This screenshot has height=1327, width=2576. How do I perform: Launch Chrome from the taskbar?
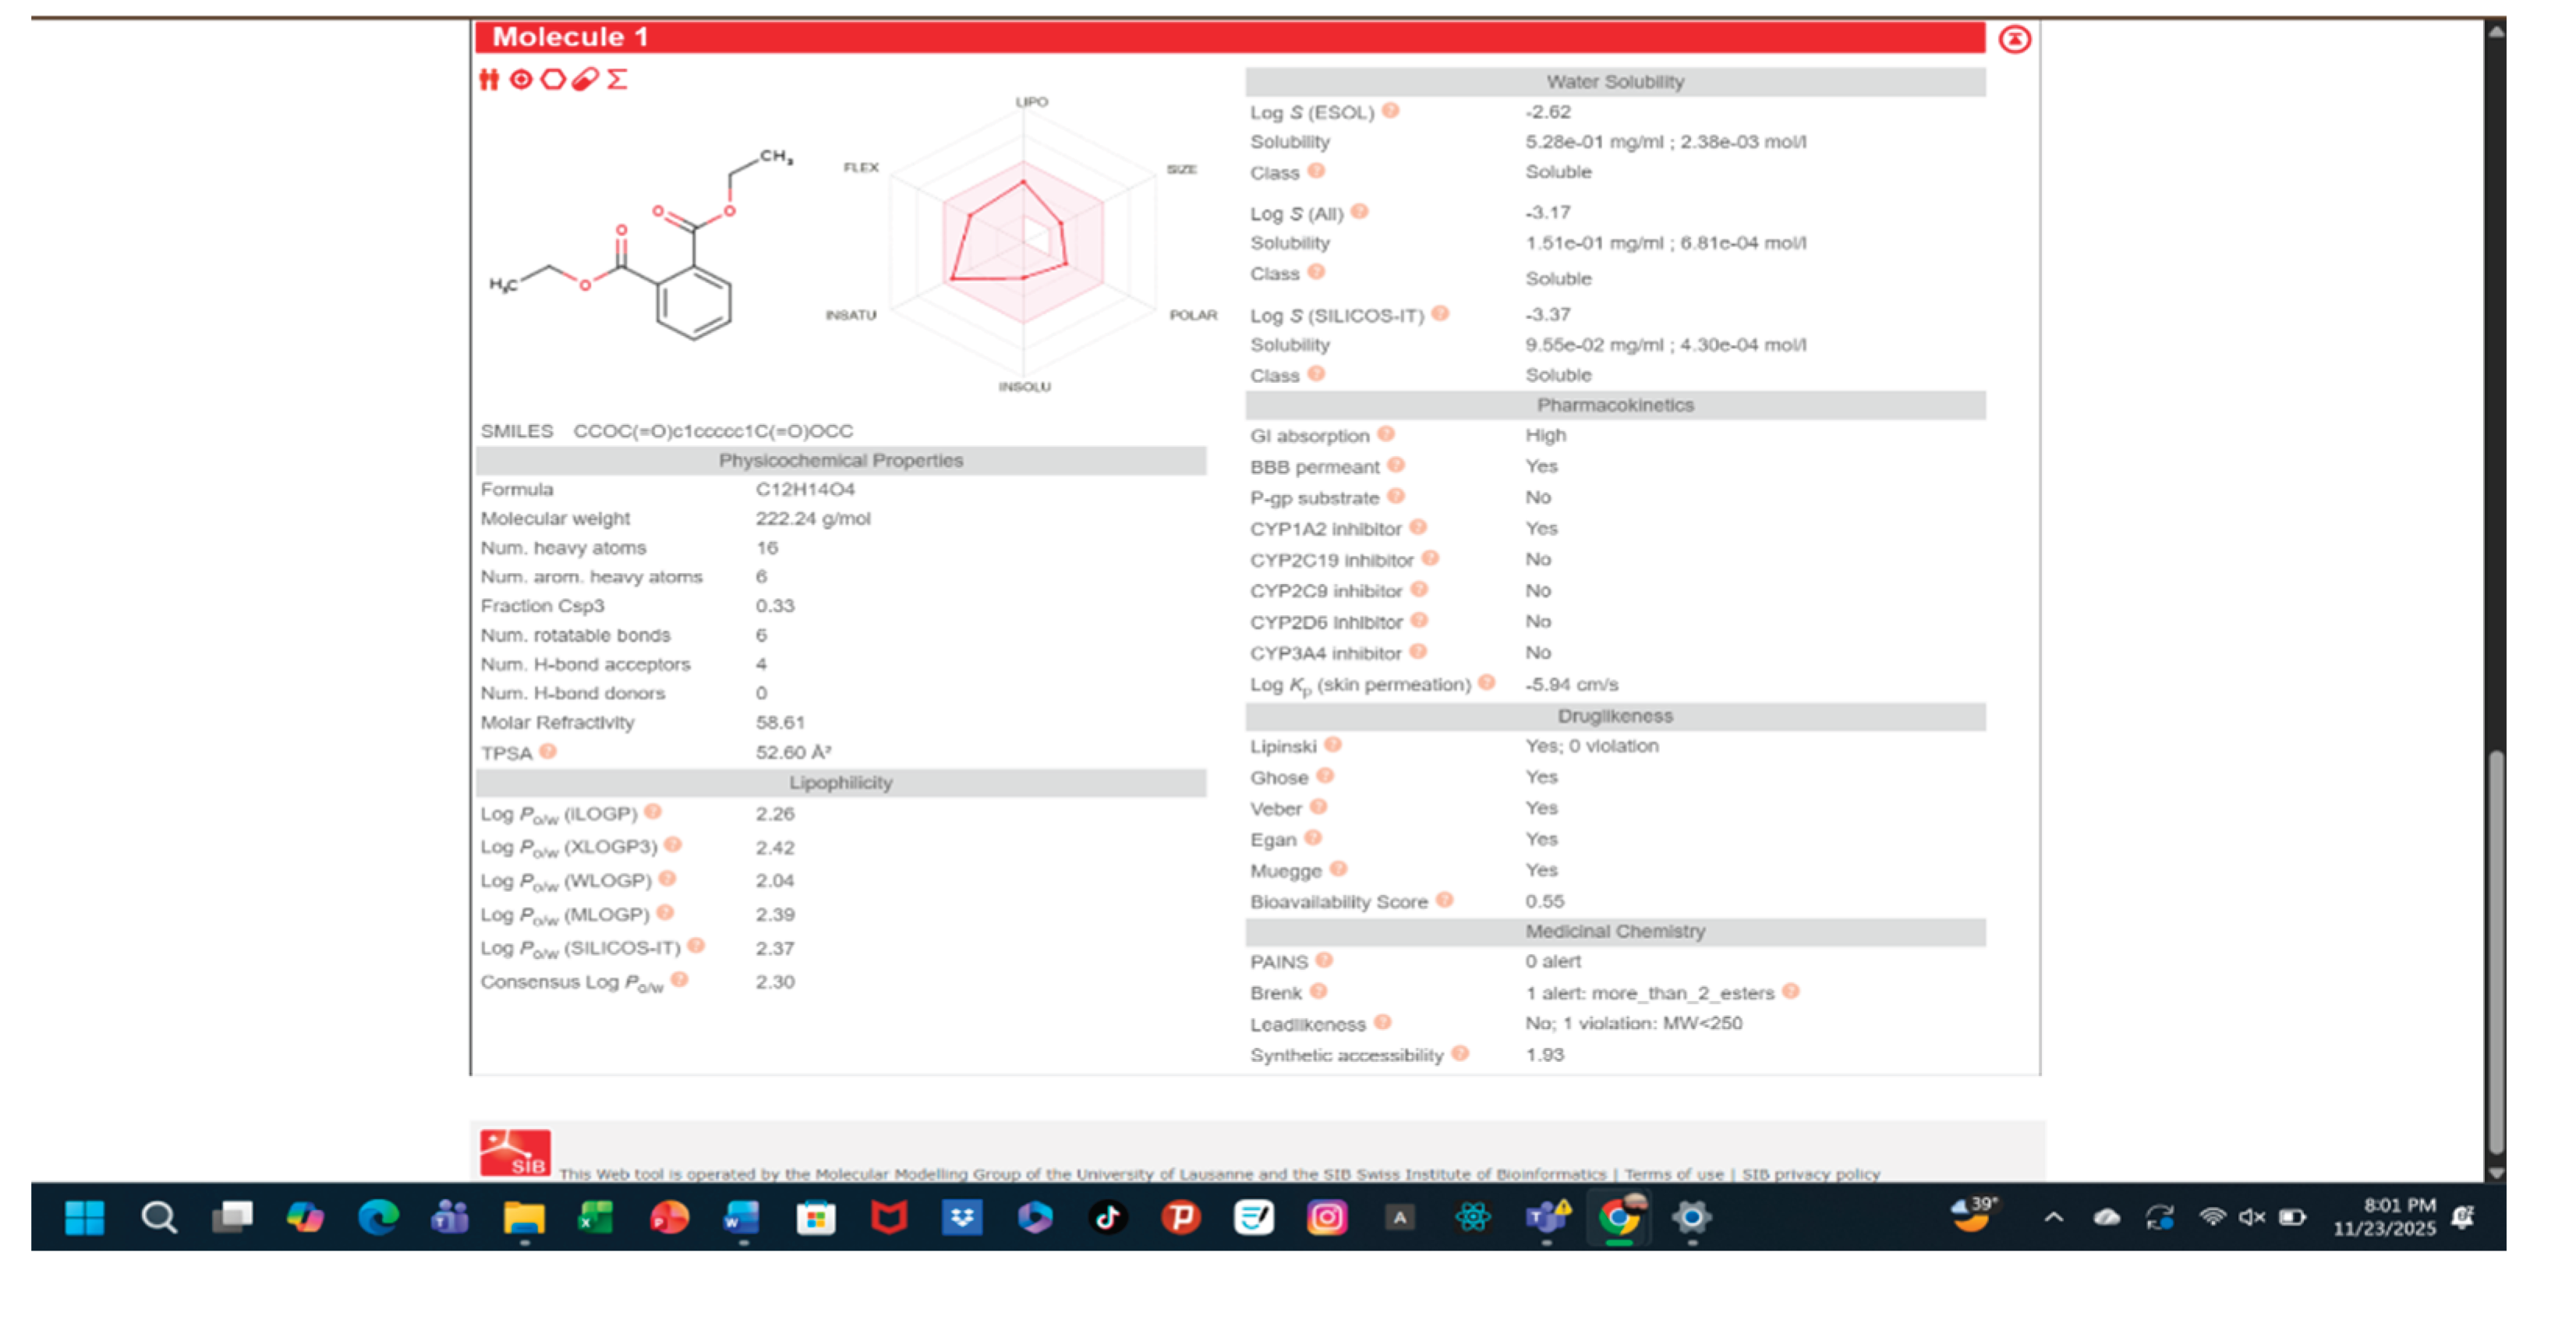1621,1218
